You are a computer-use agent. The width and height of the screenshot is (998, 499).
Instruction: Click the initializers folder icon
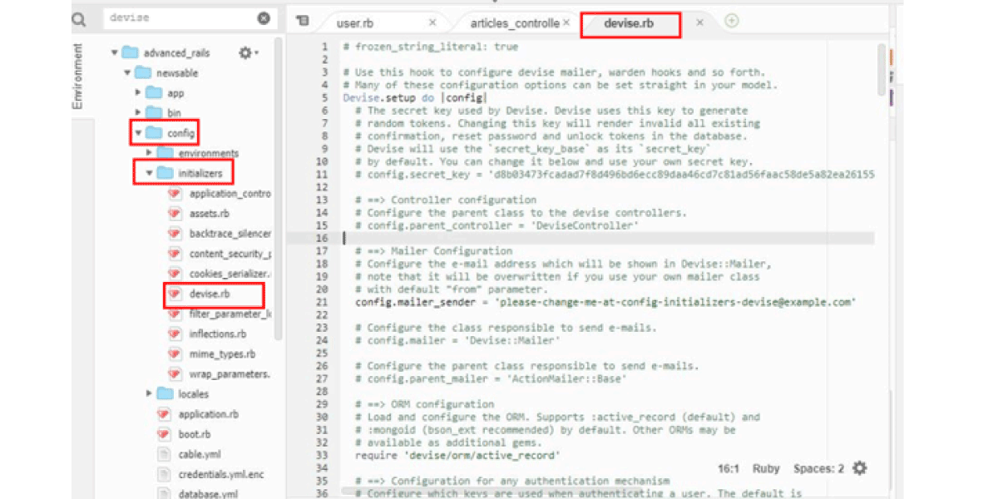coord(165,173)
